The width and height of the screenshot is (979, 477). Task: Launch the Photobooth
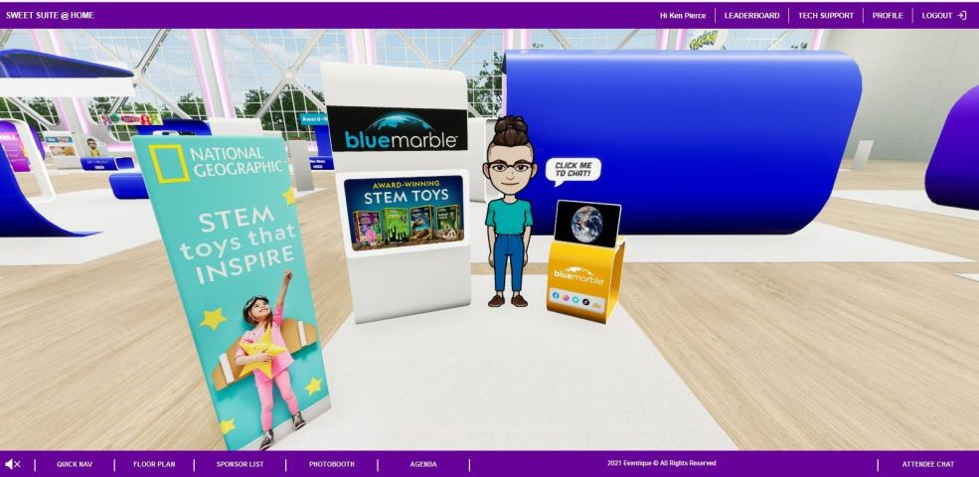[330, 464]
